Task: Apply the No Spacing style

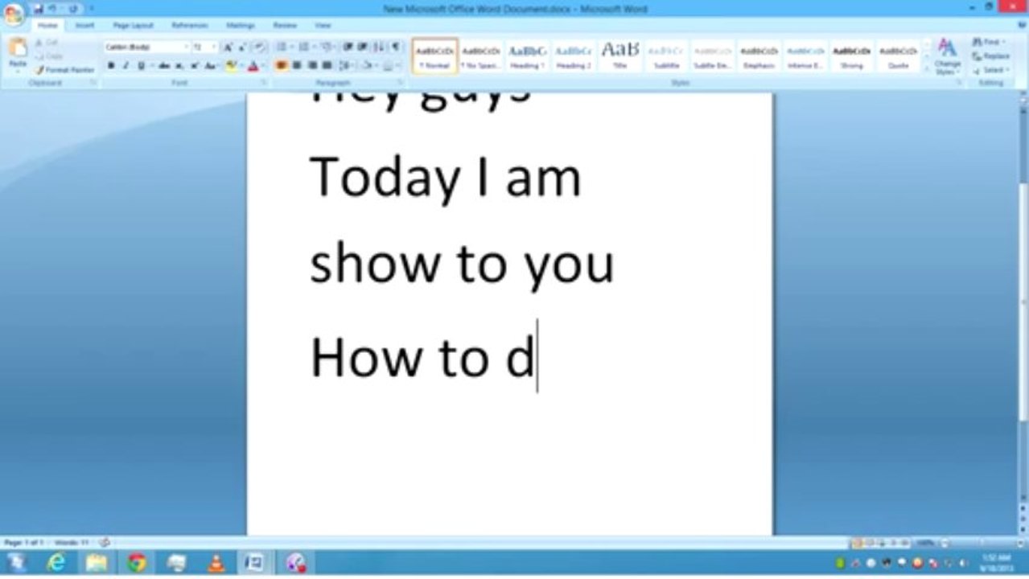Action: pyautogui.click(x=480, y=55)
